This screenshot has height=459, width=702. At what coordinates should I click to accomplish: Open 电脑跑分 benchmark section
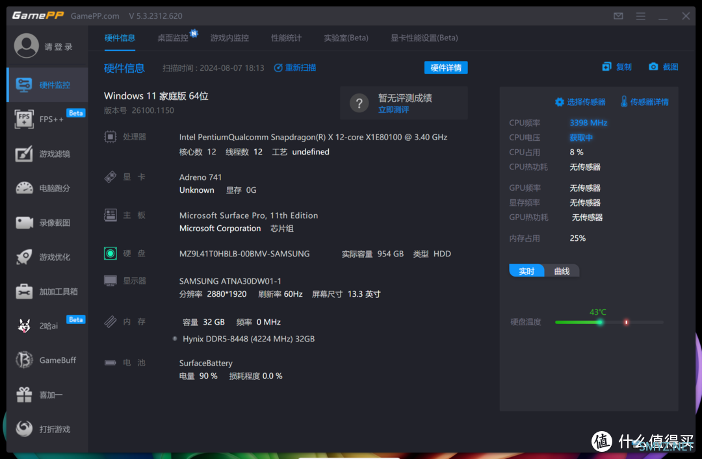coord(47,188)
